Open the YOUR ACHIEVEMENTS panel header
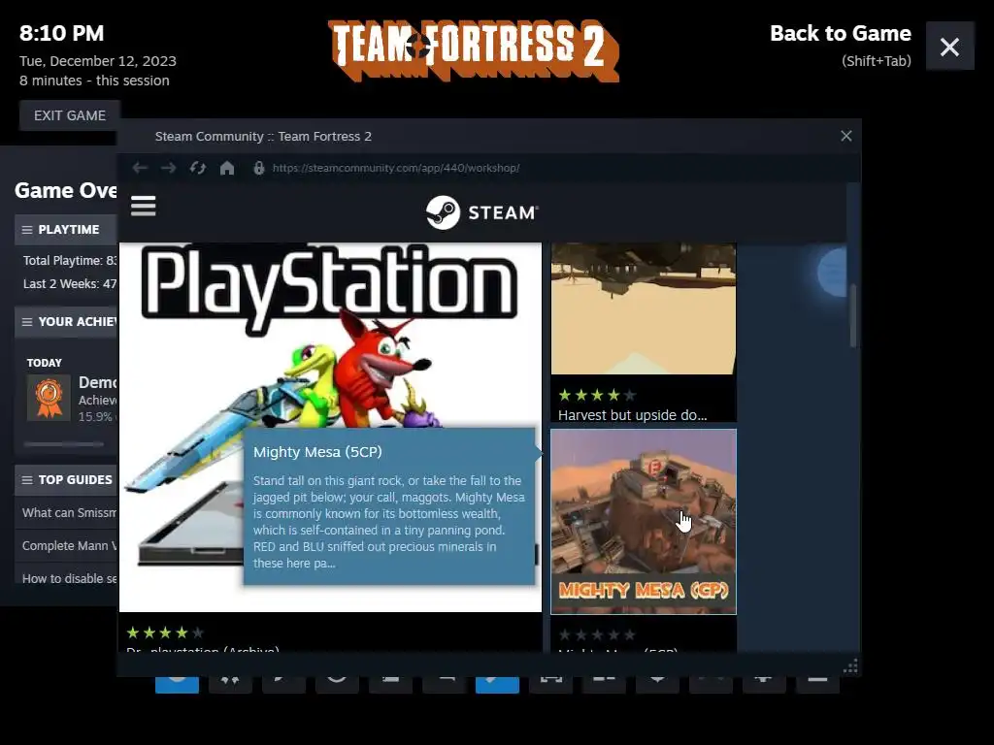This screenshot has height=745, width=994. pos(66,322)
